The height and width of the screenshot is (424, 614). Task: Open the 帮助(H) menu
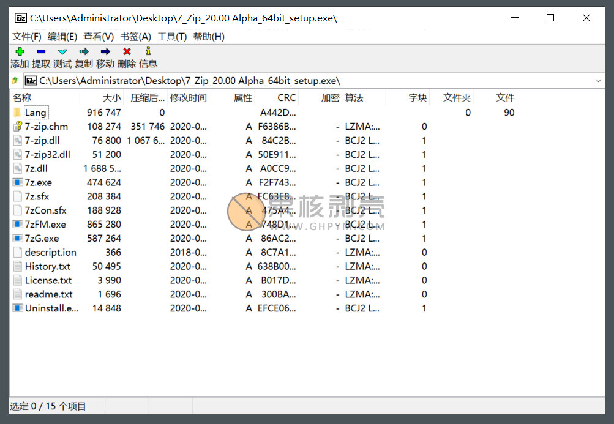[209, 37]
